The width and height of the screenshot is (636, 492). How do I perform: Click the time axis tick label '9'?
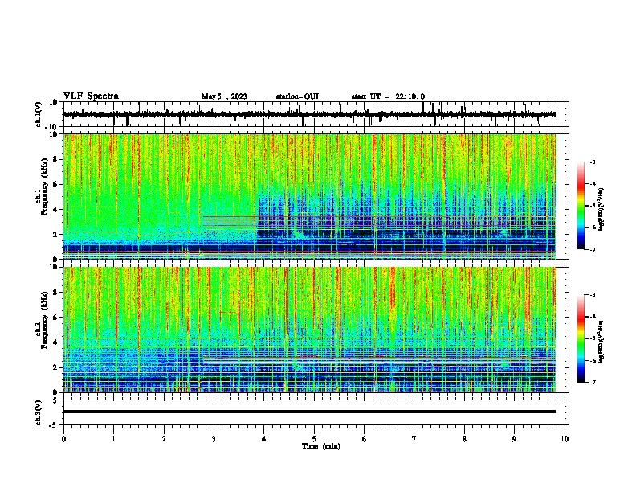click(514, 439)
